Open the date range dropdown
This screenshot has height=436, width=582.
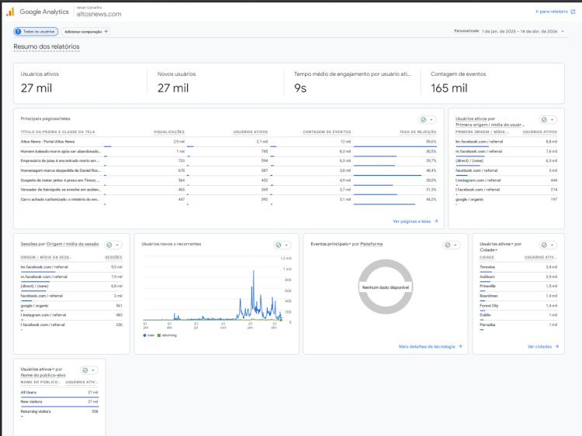pyautogui.click(x=519, y=31)
